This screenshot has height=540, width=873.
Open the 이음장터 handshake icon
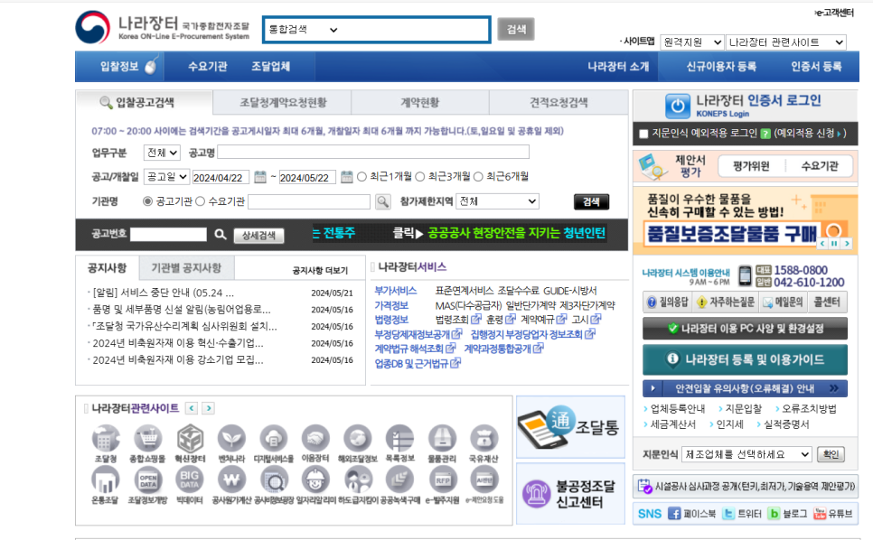pos(315,438)
